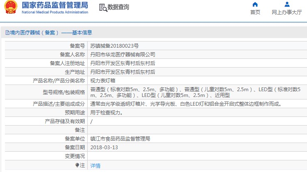Image resolution: width=307 pixels, height=172 pixels.
Task: Click the 网上办事大厅 user icon
Action: pos(287,4)
